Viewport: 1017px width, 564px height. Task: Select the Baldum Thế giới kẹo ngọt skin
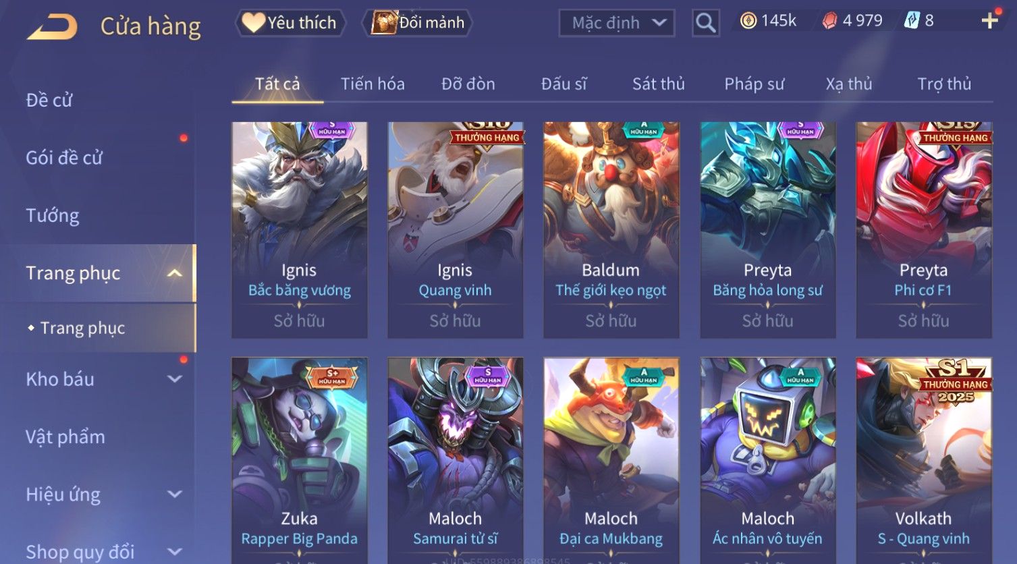[x=611, y=230]
